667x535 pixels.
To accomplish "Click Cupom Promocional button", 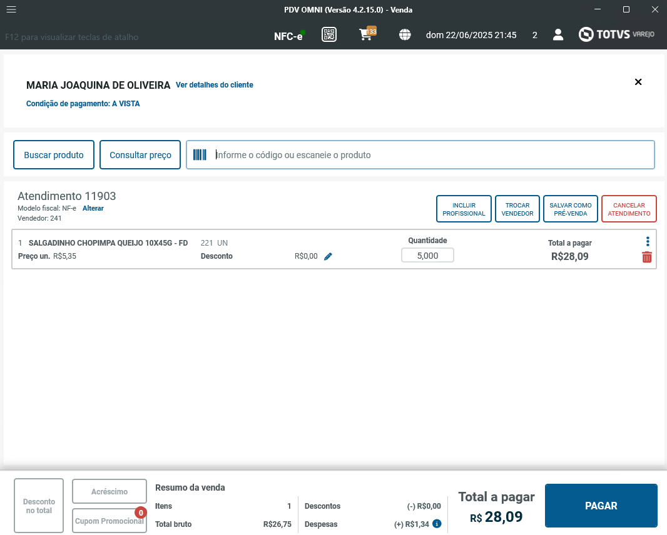I will 109,521.
